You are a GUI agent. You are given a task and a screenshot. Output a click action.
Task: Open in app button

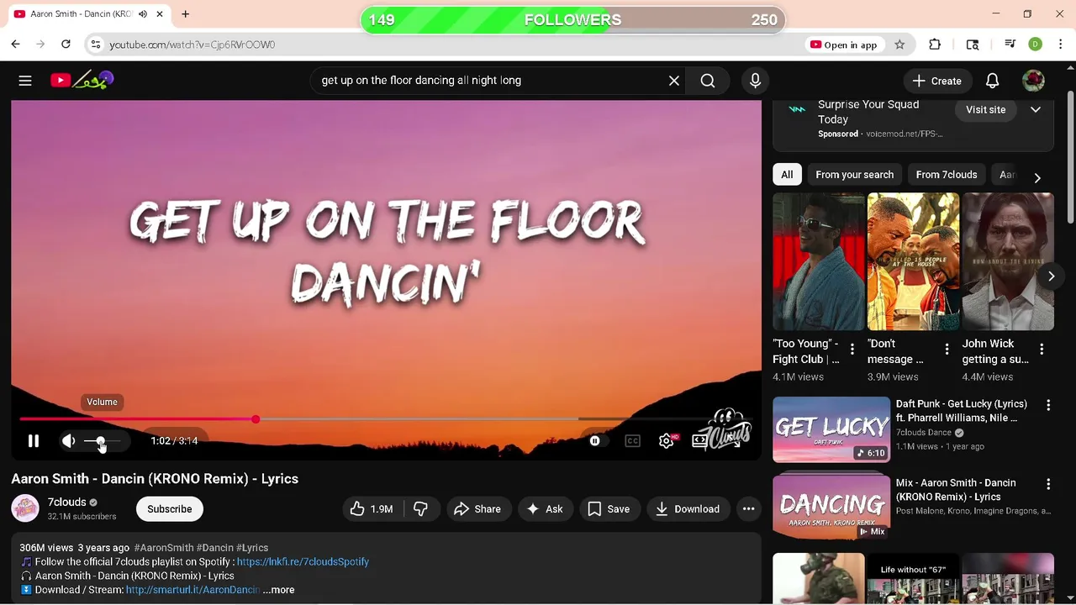[843, 45]
